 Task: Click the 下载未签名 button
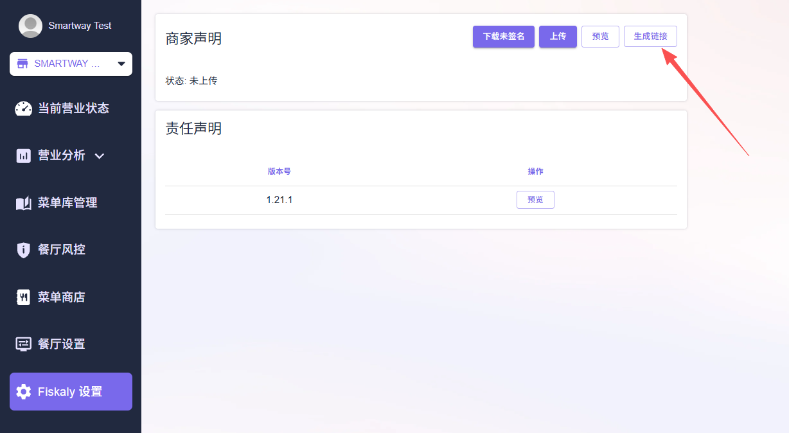point(504,37)
